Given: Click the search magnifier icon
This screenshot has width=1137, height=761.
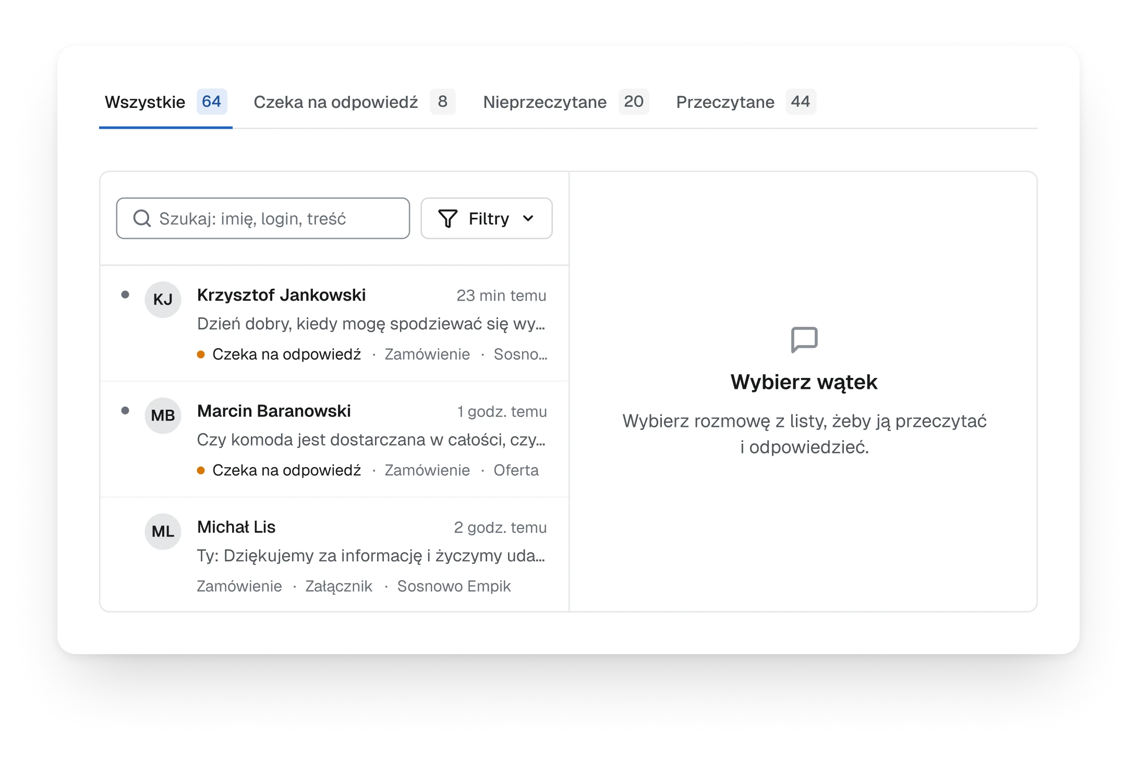Looking at the screenshot, I should click(142, 218).
